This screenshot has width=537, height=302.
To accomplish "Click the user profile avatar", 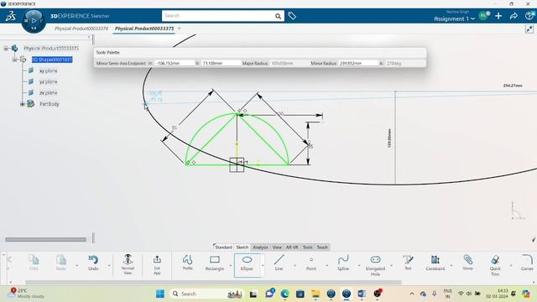I will point(483,15).
